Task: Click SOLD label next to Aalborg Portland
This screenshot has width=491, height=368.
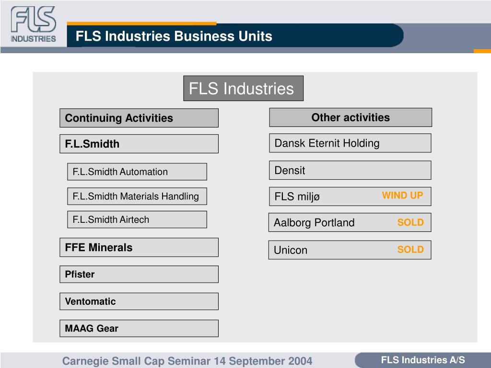Action: coord(410,222)
